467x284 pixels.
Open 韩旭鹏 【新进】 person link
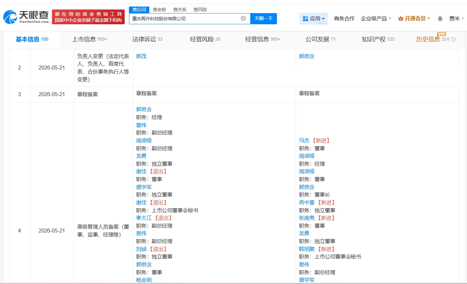click(307, 249)
